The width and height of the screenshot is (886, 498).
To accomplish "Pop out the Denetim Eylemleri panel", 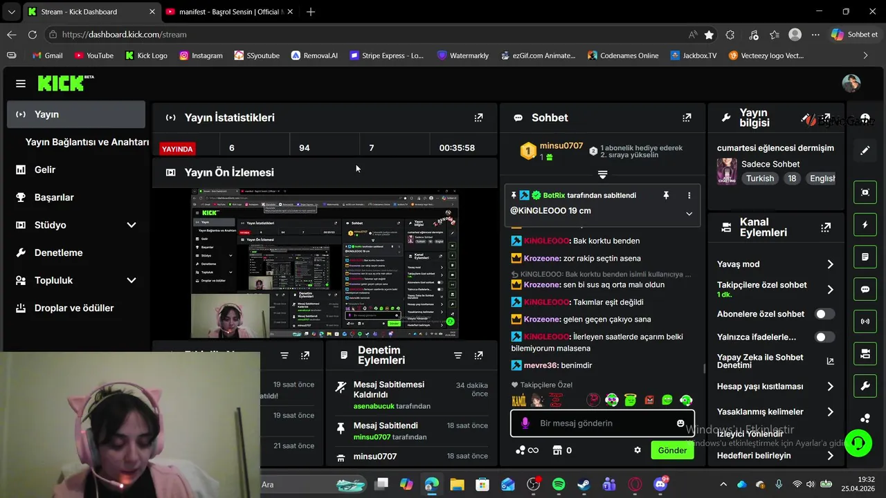I will click(x=478, y=355).
